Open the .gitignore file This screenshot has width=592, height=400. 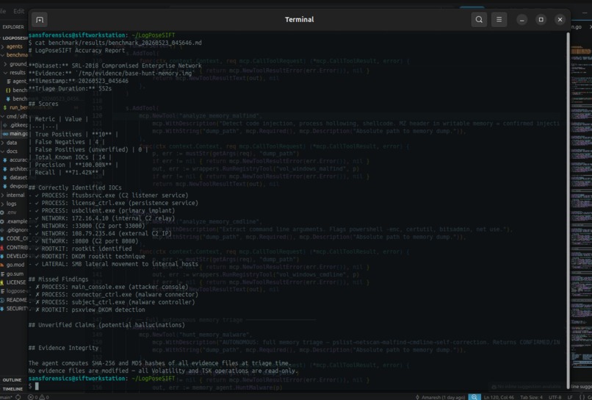(15, 230)
